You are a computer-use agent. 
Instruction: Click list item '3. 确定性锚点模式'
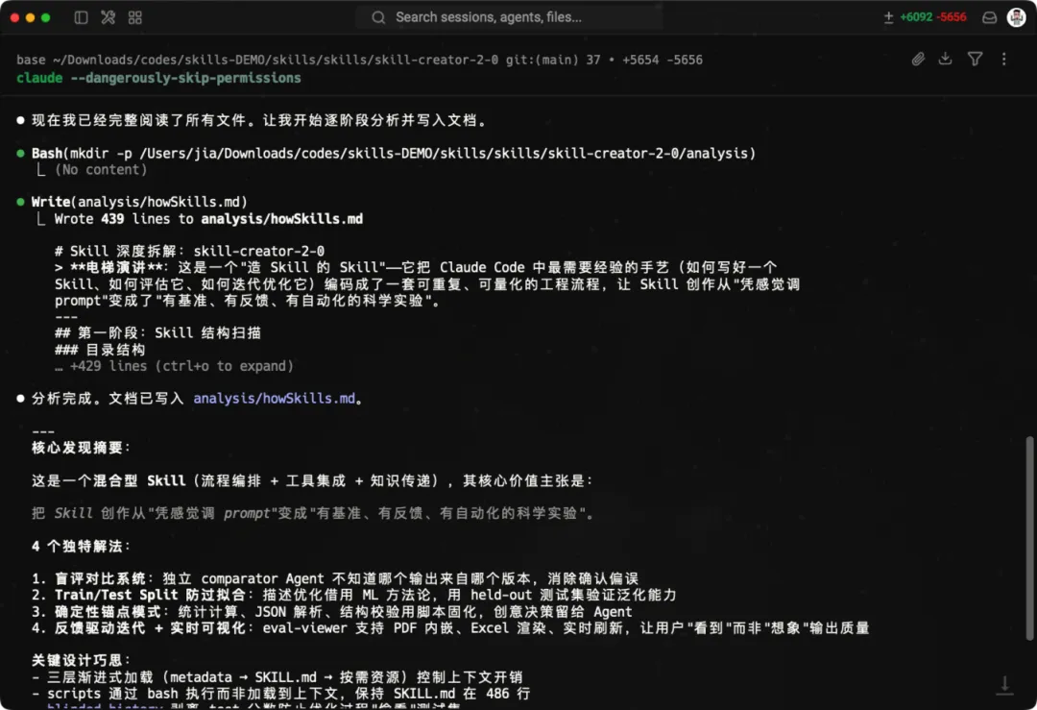point(331,611)
